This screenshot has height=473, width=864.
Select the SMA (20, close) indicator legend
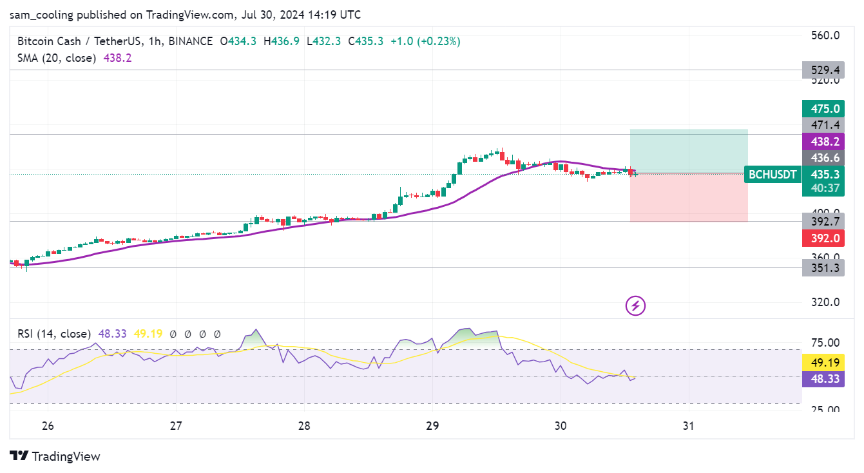55,58
